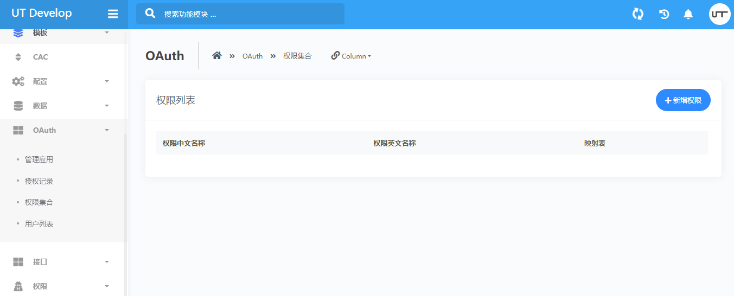Toggle the hamburger sidebar menu
The image size is (734, 296).
point(113,14)
